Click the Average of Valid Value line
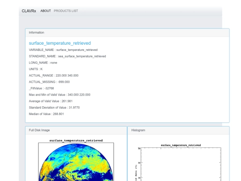Image resolution: width=241 pixels, height=181 pixels. pos(50,101)
